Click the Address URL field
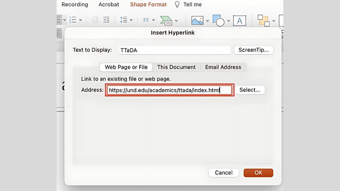The height and width of the screenshot is (191, 340). coord(170,90)
